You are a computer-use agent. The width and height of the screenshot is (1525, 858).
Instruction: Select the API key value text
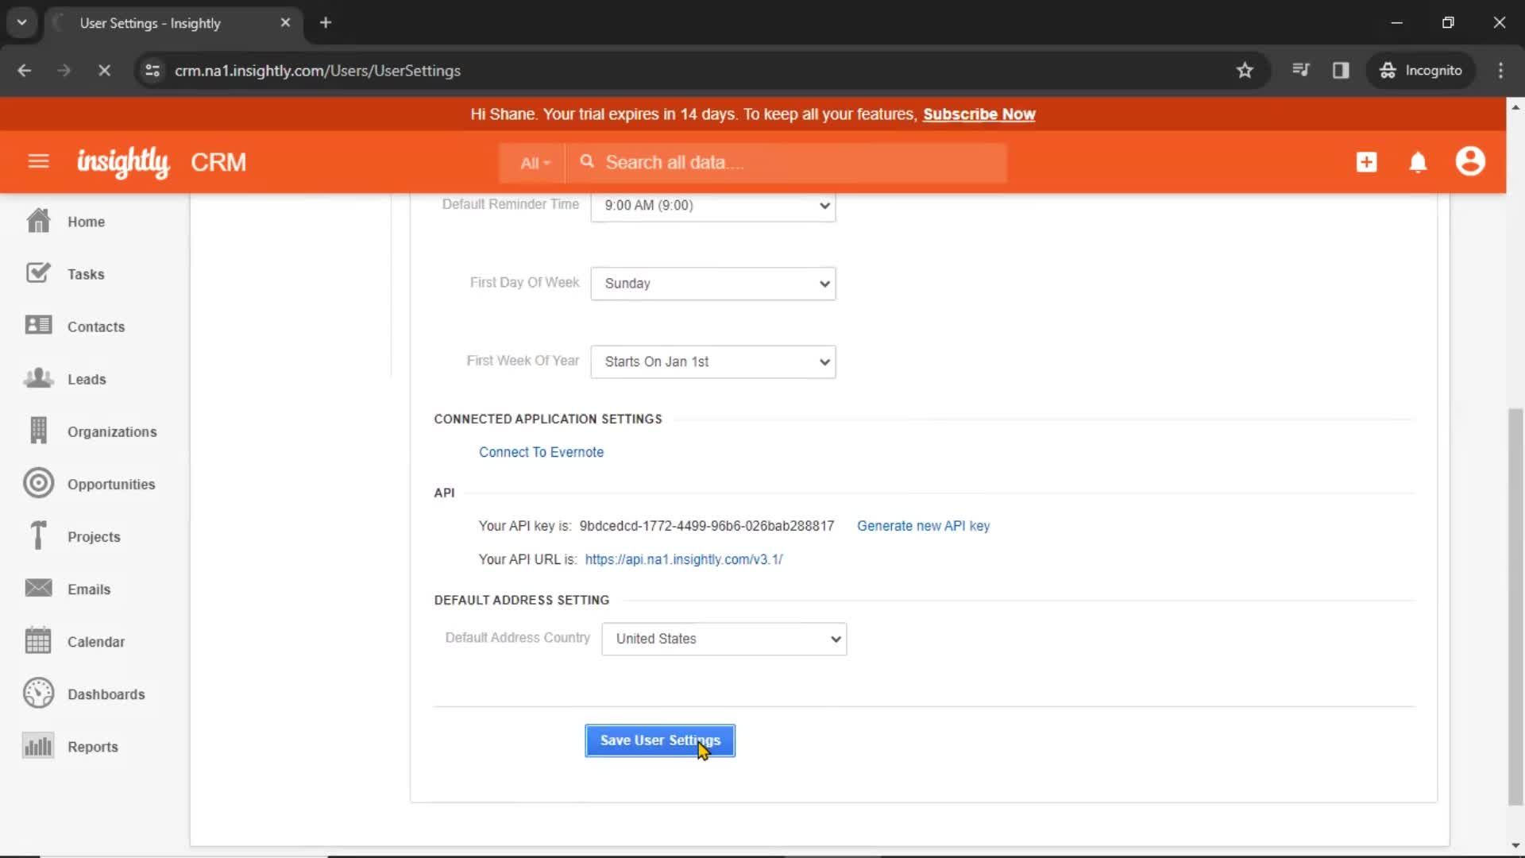point(707,526)
